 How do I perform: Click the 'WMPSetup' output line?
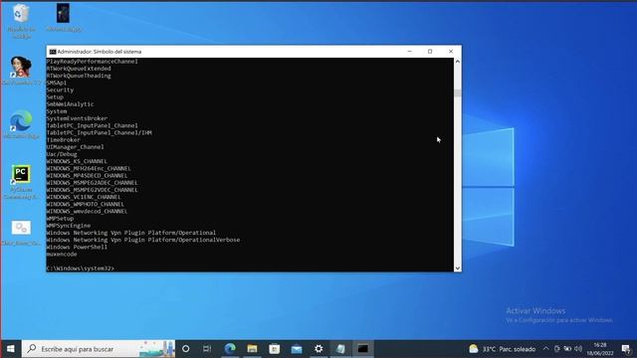click(60, 219)
